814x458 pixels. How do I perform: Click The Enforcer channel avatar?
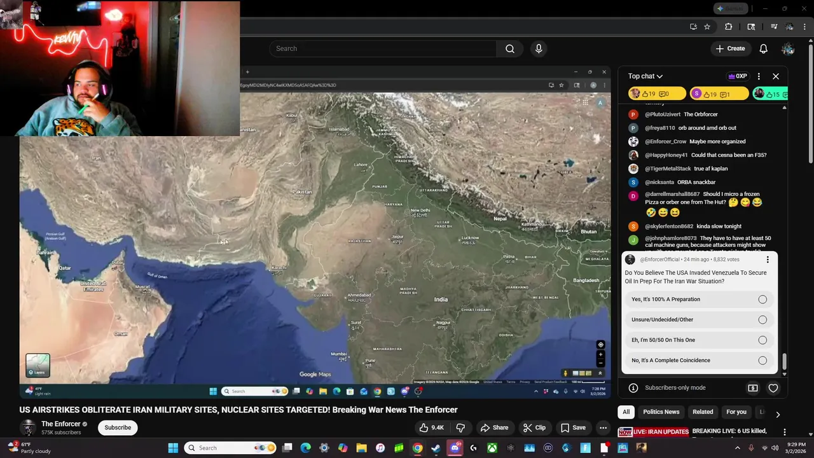tap(27, 427)
